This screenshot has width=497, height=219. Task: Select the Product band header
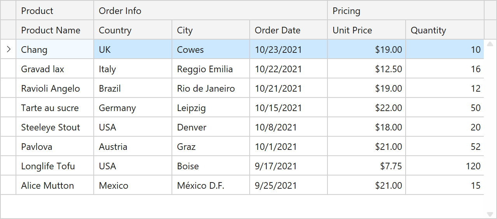point(55,11)
